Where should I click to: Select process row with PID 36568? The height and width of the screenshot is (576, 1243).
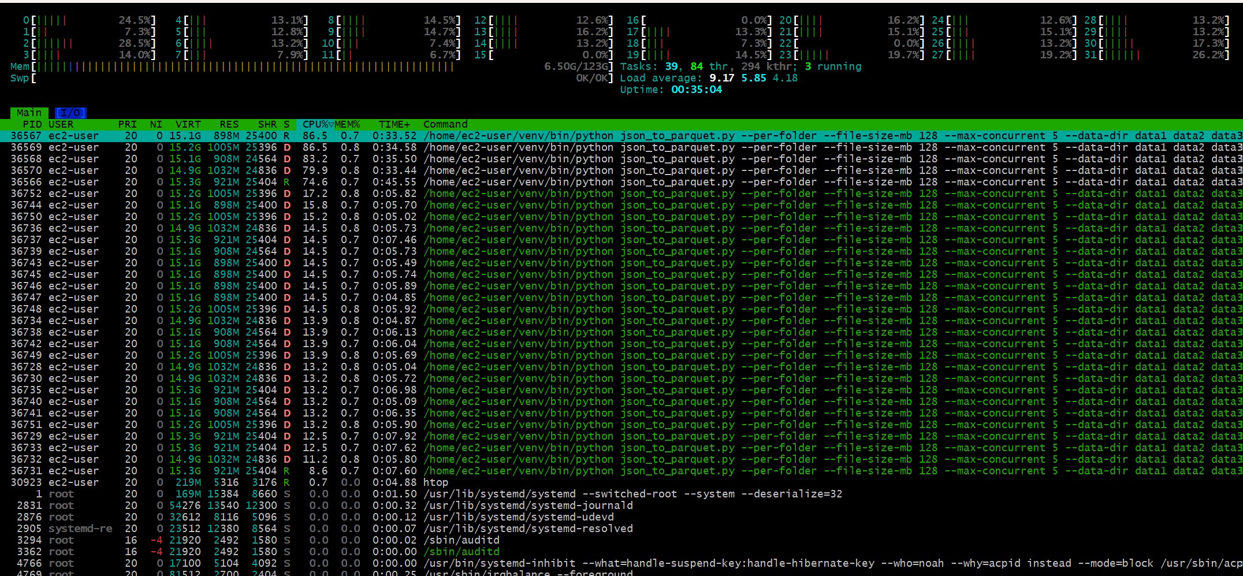pyautogui.click(x=621, y=159)
